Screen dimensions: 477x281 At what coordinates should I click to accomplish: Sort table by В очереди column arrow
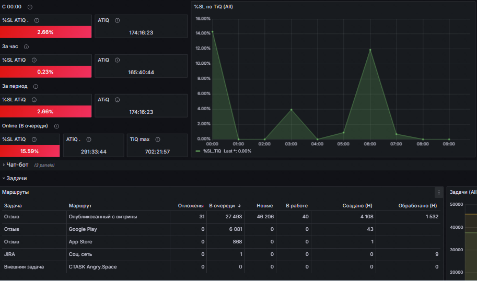[x=239, y=206]
